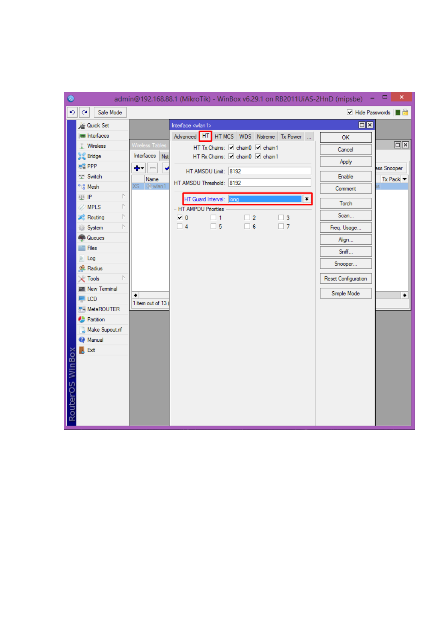Click the green status indicator icon in toolbar

tap(398, 112)
